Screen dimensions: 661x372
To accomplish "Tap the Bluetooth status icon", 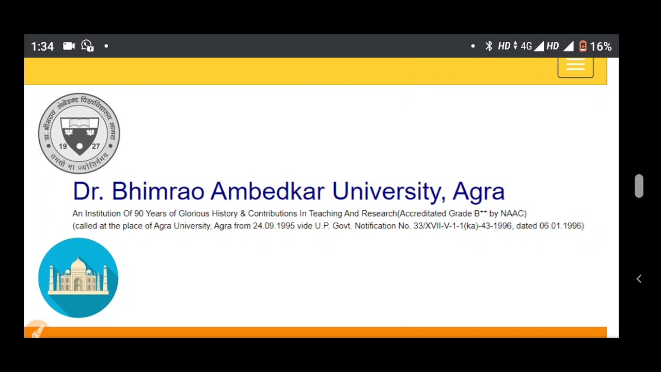I will [x=489, y=46].
